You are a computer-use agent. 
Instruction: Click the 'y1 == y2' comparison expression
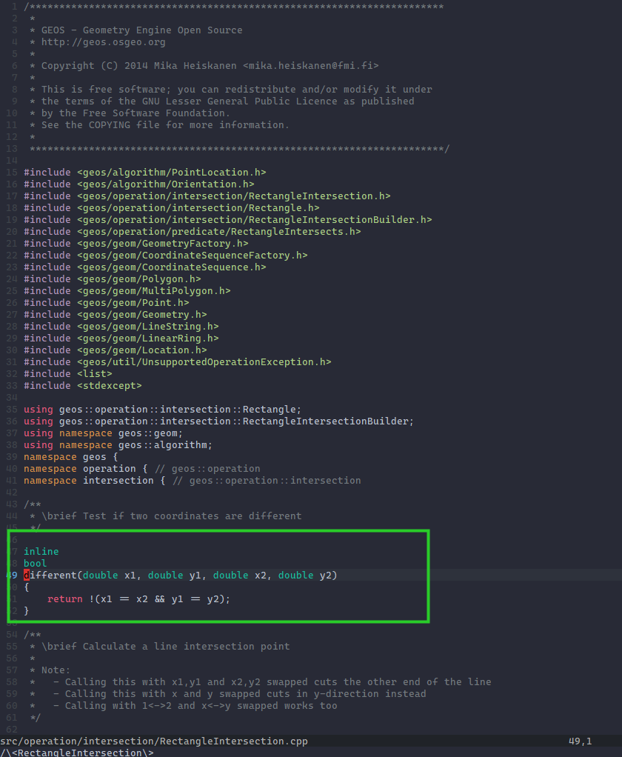tap(195, 598)
